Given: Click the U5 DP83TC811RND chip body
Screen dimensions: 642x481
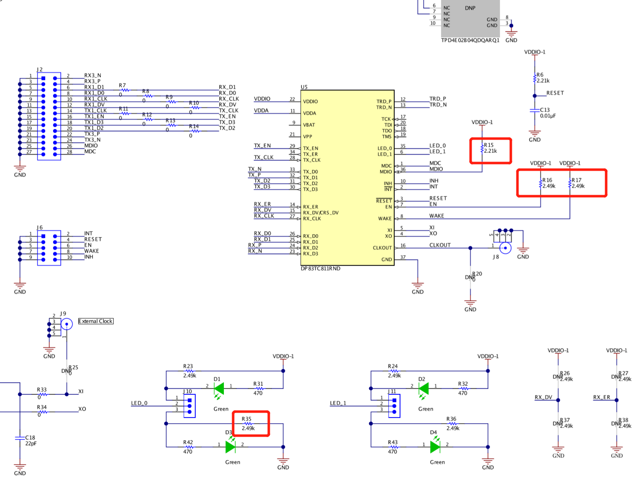Looking at the screenshot, I should tap(347, 178).
